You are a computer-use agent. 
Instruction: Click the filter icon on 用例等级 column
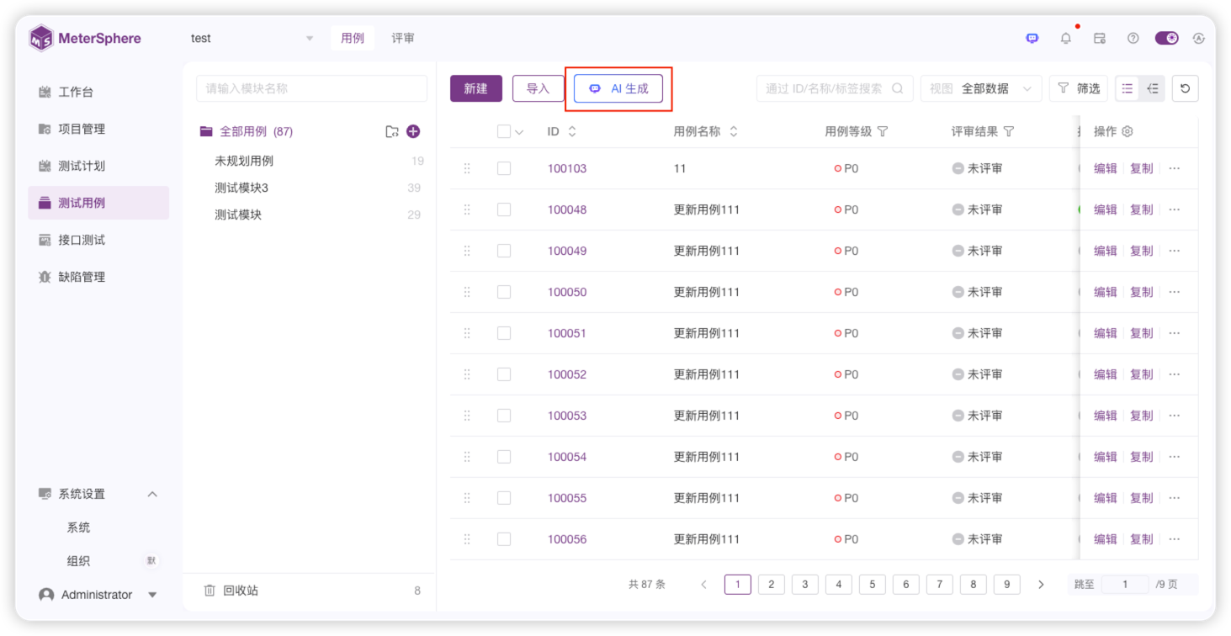883,131
